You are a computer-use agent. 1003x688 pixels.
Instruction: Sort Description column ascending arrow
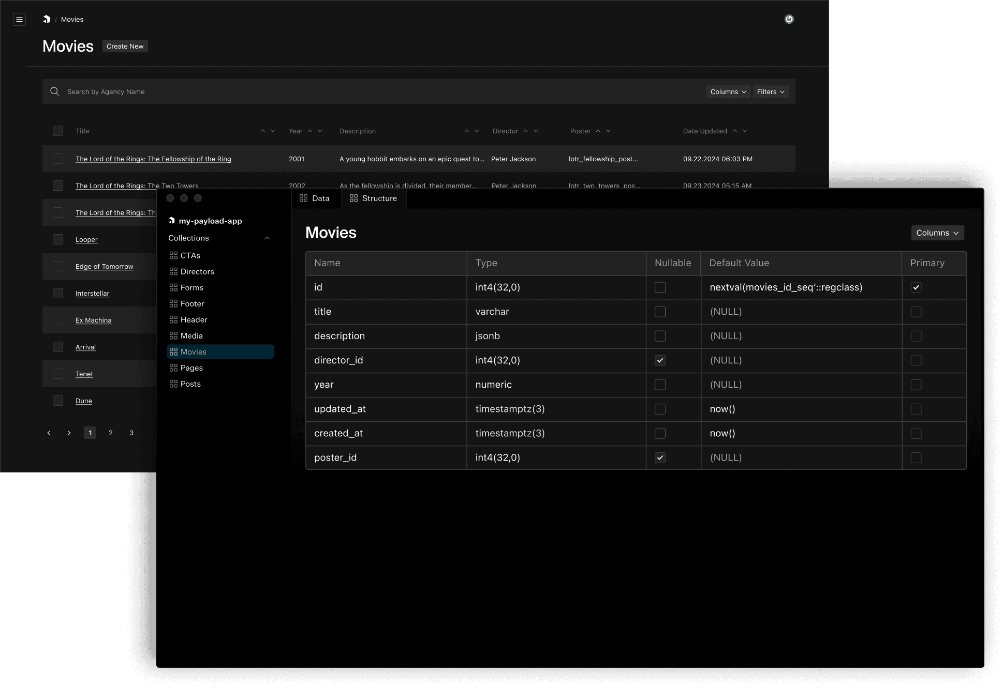466,131
